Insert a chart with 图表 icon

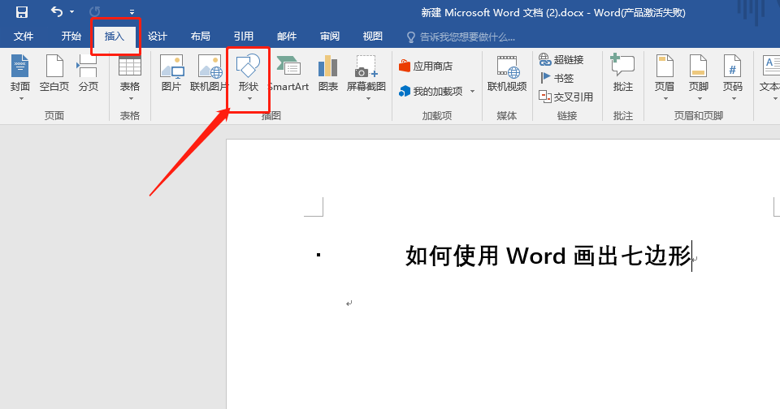327,74
